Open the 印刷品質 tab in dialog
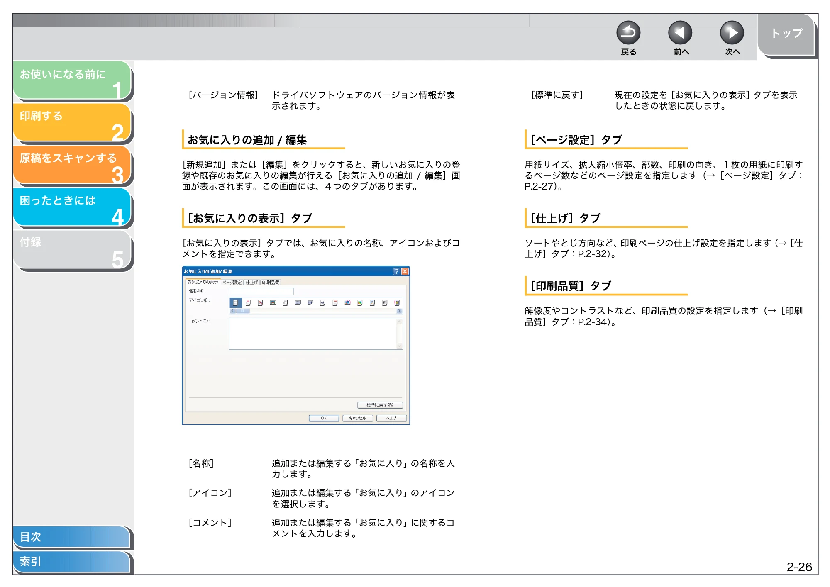Image resolution: width=830 pixels, height=587 pixels. click(271, 283)
